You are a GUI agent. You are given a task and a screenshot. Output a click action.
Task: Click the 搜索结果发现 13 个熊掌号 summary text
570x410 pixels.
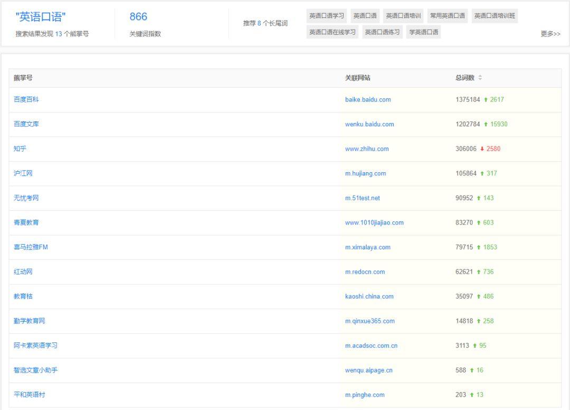tap(52, 34)
